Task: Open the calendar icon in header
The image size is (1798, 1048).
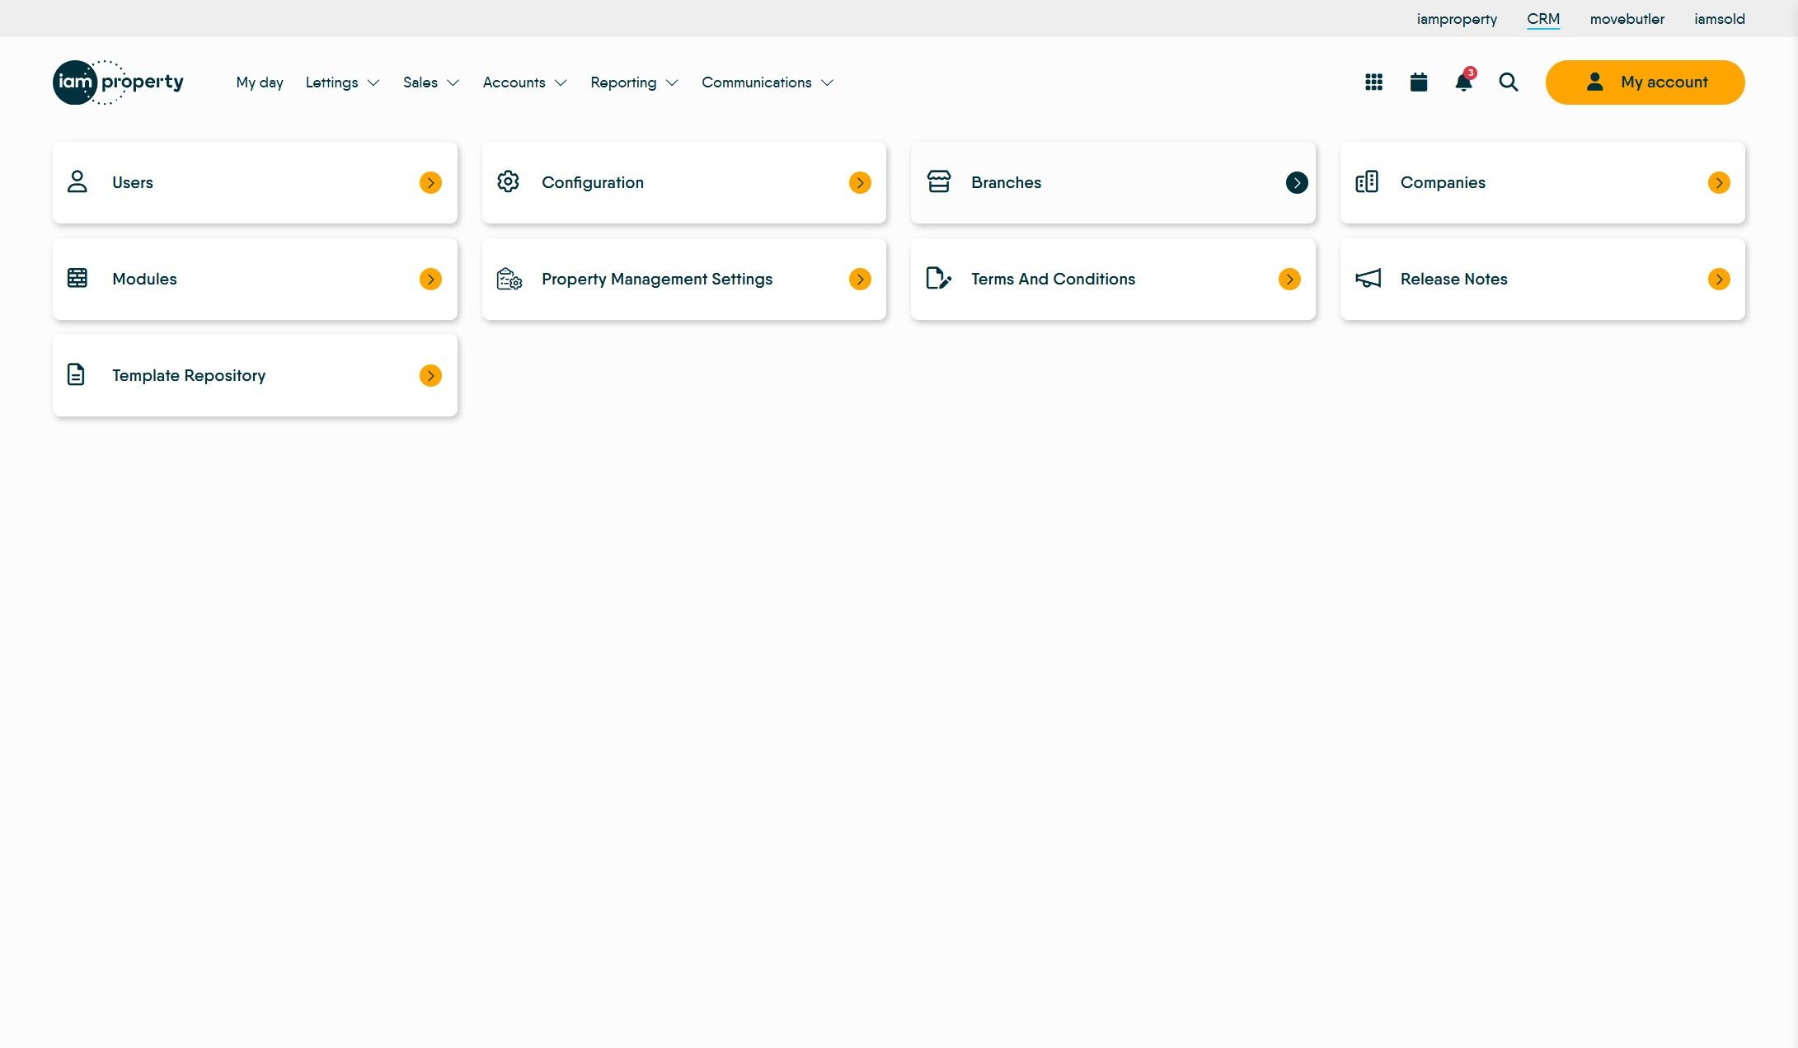Action: pos(1418,82)
